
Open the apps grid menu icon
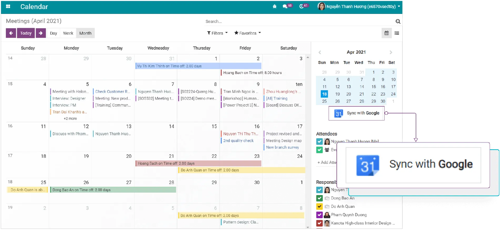(8, 7)
